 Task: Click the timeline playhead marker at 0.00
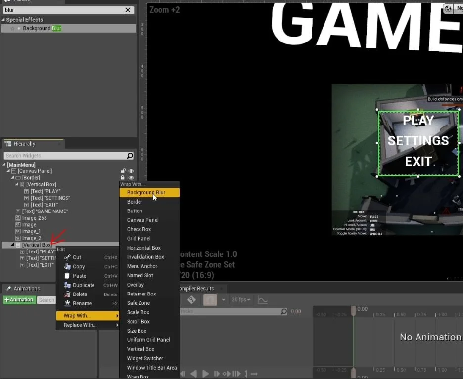(x=353, y=311)
